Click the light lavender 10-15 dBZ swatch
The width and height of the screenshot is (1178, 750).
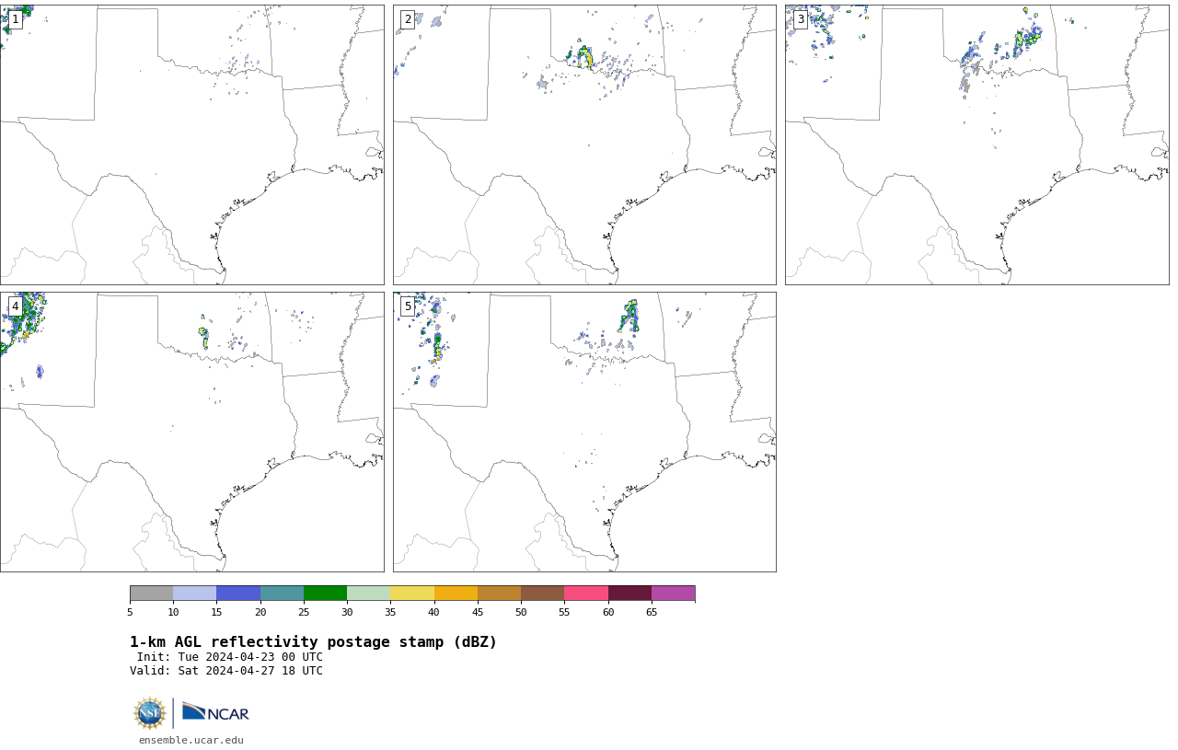tap(195, 593)
